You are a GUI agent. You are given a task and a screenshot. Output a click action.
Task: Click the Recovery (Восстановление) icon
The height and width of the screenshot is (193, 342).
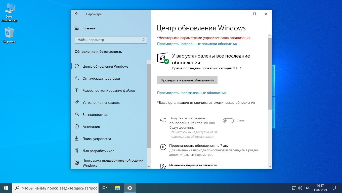coord(77,115)
